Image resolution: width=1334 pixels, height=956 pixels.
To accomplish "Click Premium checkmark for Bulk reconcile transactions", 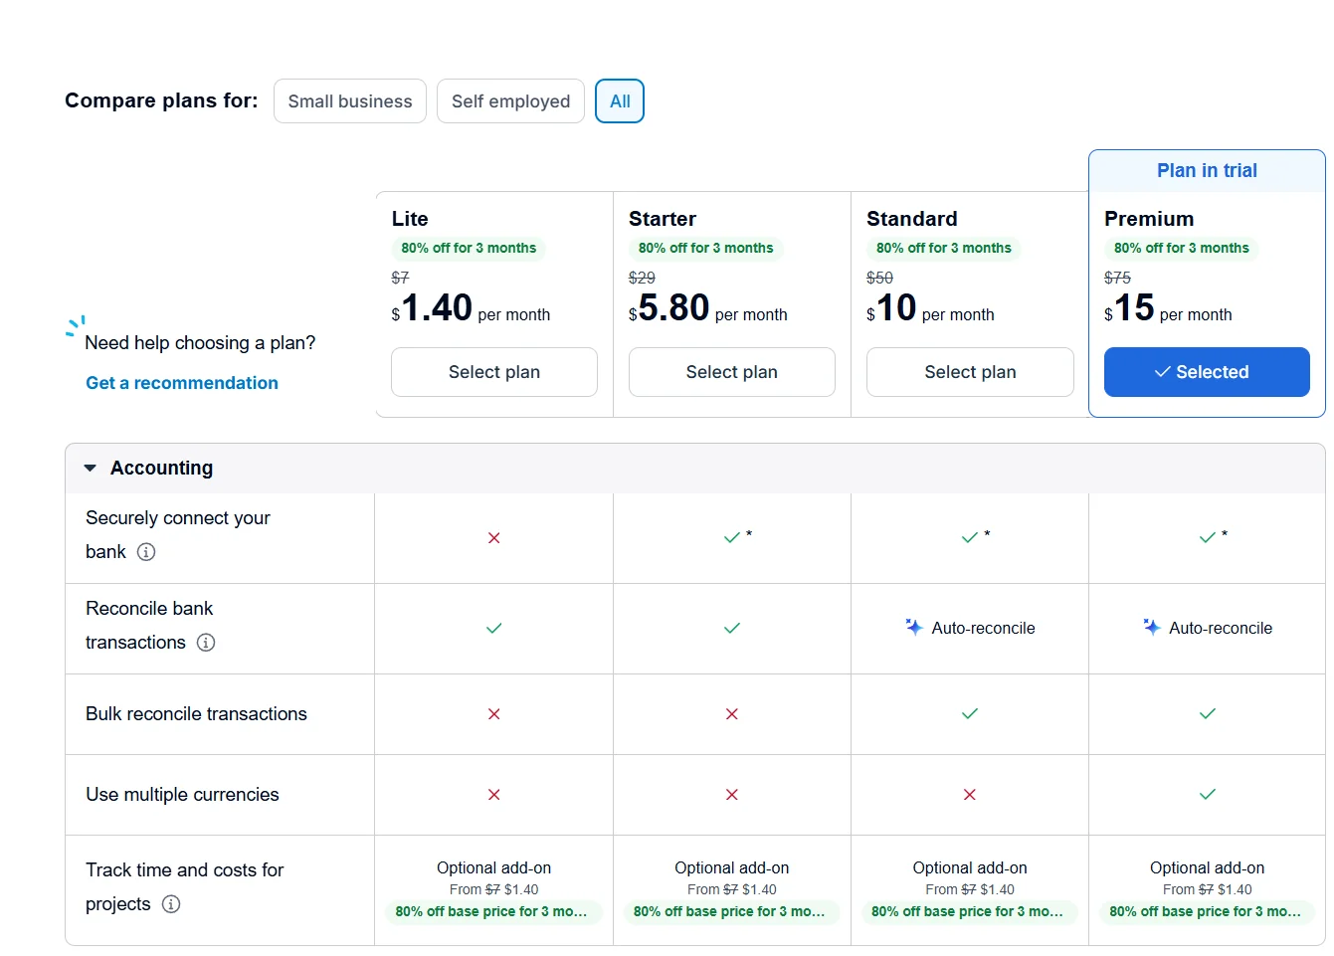I will point(1208,713).
